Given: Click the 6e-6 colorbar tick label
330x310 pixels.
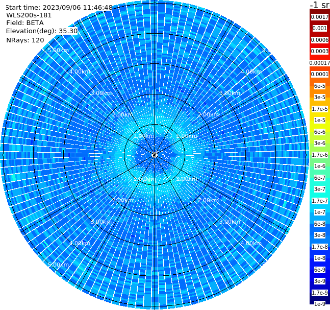Looking at the screenshot, I should 320,132.
